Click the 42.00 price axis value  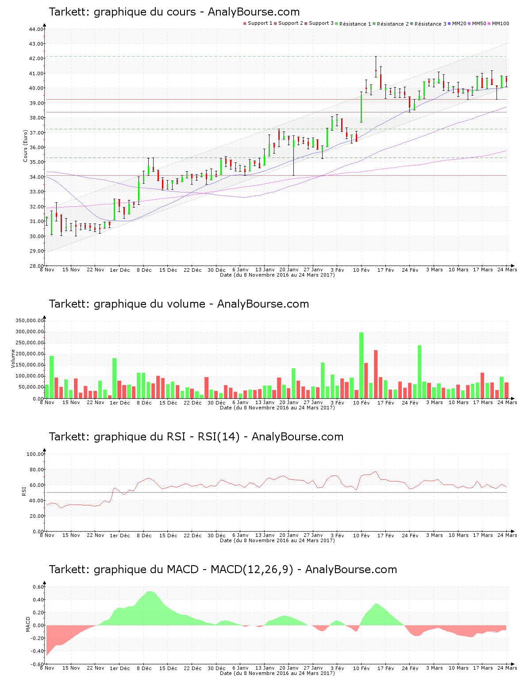36,58
